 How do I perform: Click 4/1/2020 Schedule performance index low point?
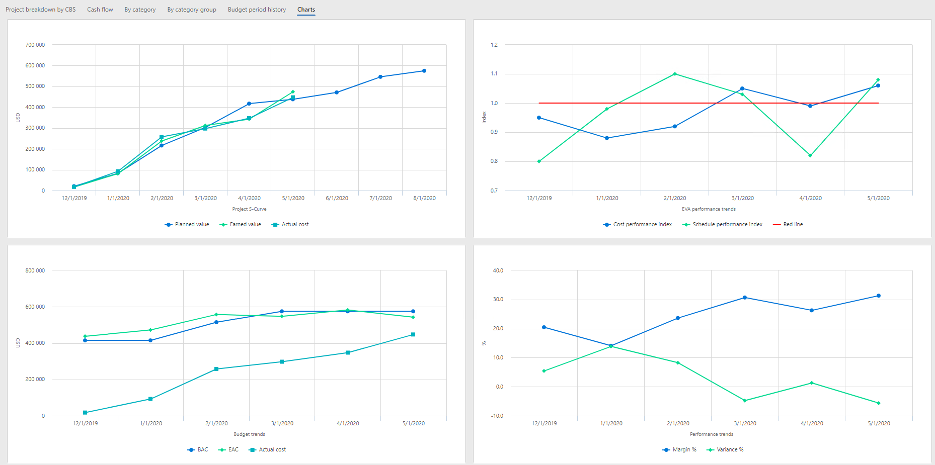tap(810, 155)
